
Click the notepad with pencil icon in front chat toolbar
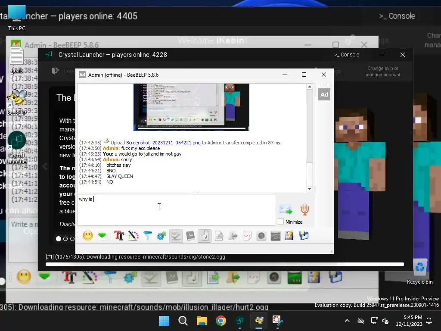pyautogui.click(x=289, y=236)
